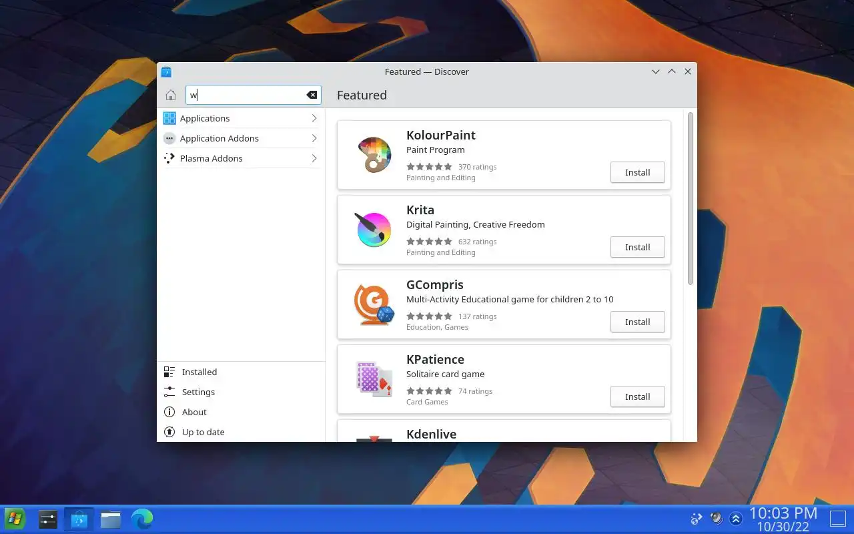This screenshot has width=854, height=534.
Task: Click the Discover taskbar icon
Action: 79,519
